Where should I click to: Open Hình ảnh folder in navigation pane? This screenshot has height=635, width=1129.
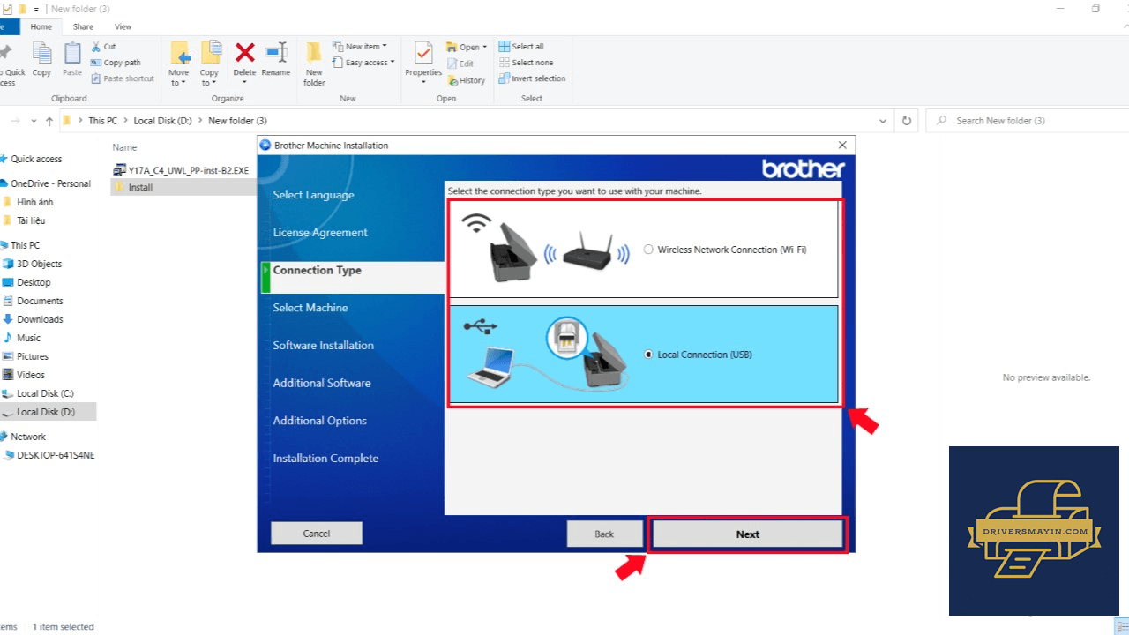[x=34, y=202]
